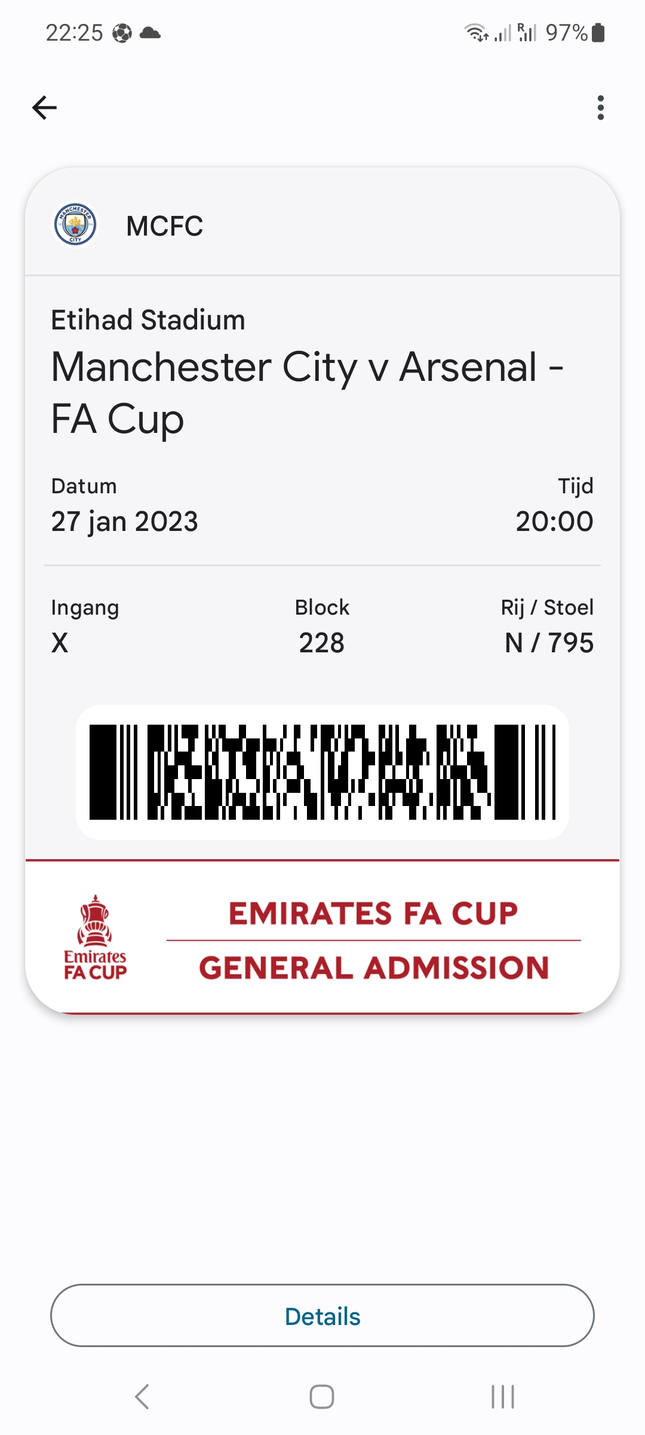Viewport: 645px width, 1435px height.
Task: Tap the 27 jan 2023 date
Action: point(124,521)
